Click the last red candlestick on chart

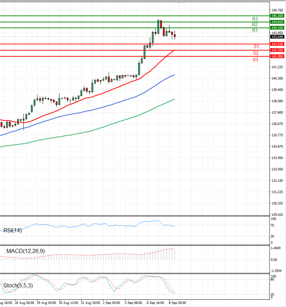pos(175,35)
